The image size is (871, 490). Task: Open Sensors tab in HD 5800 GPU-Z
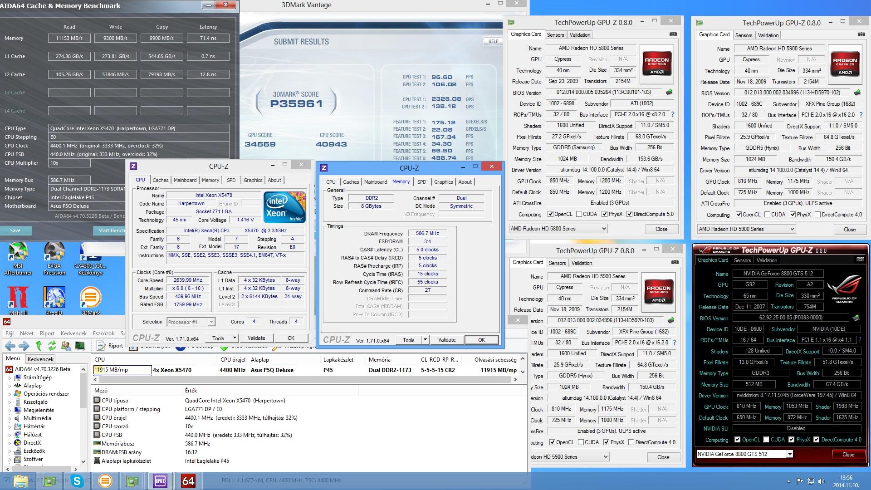click(555, 35)
